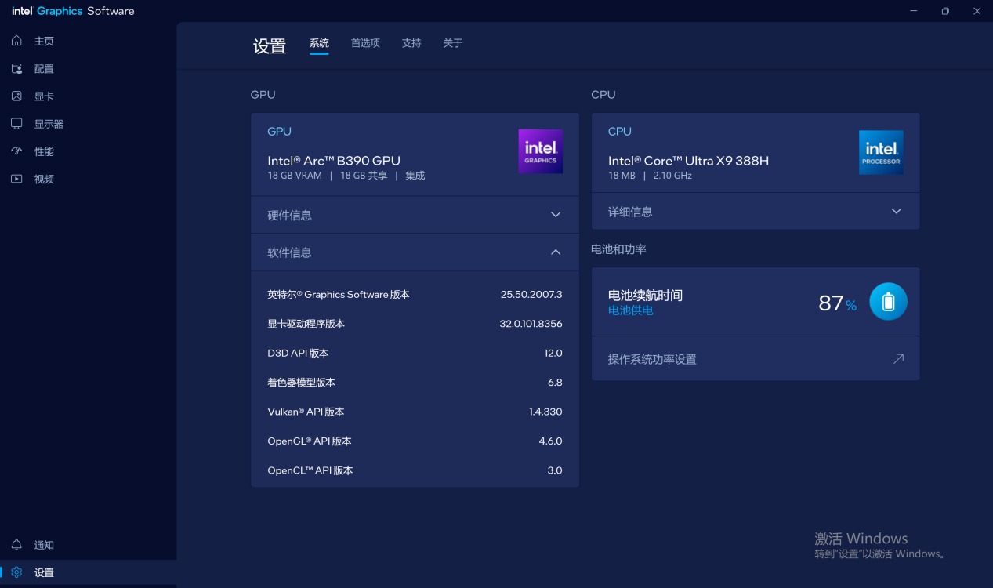
Task: Click the driver version 32.0.101.8356 value
Action: click(531, 324)
